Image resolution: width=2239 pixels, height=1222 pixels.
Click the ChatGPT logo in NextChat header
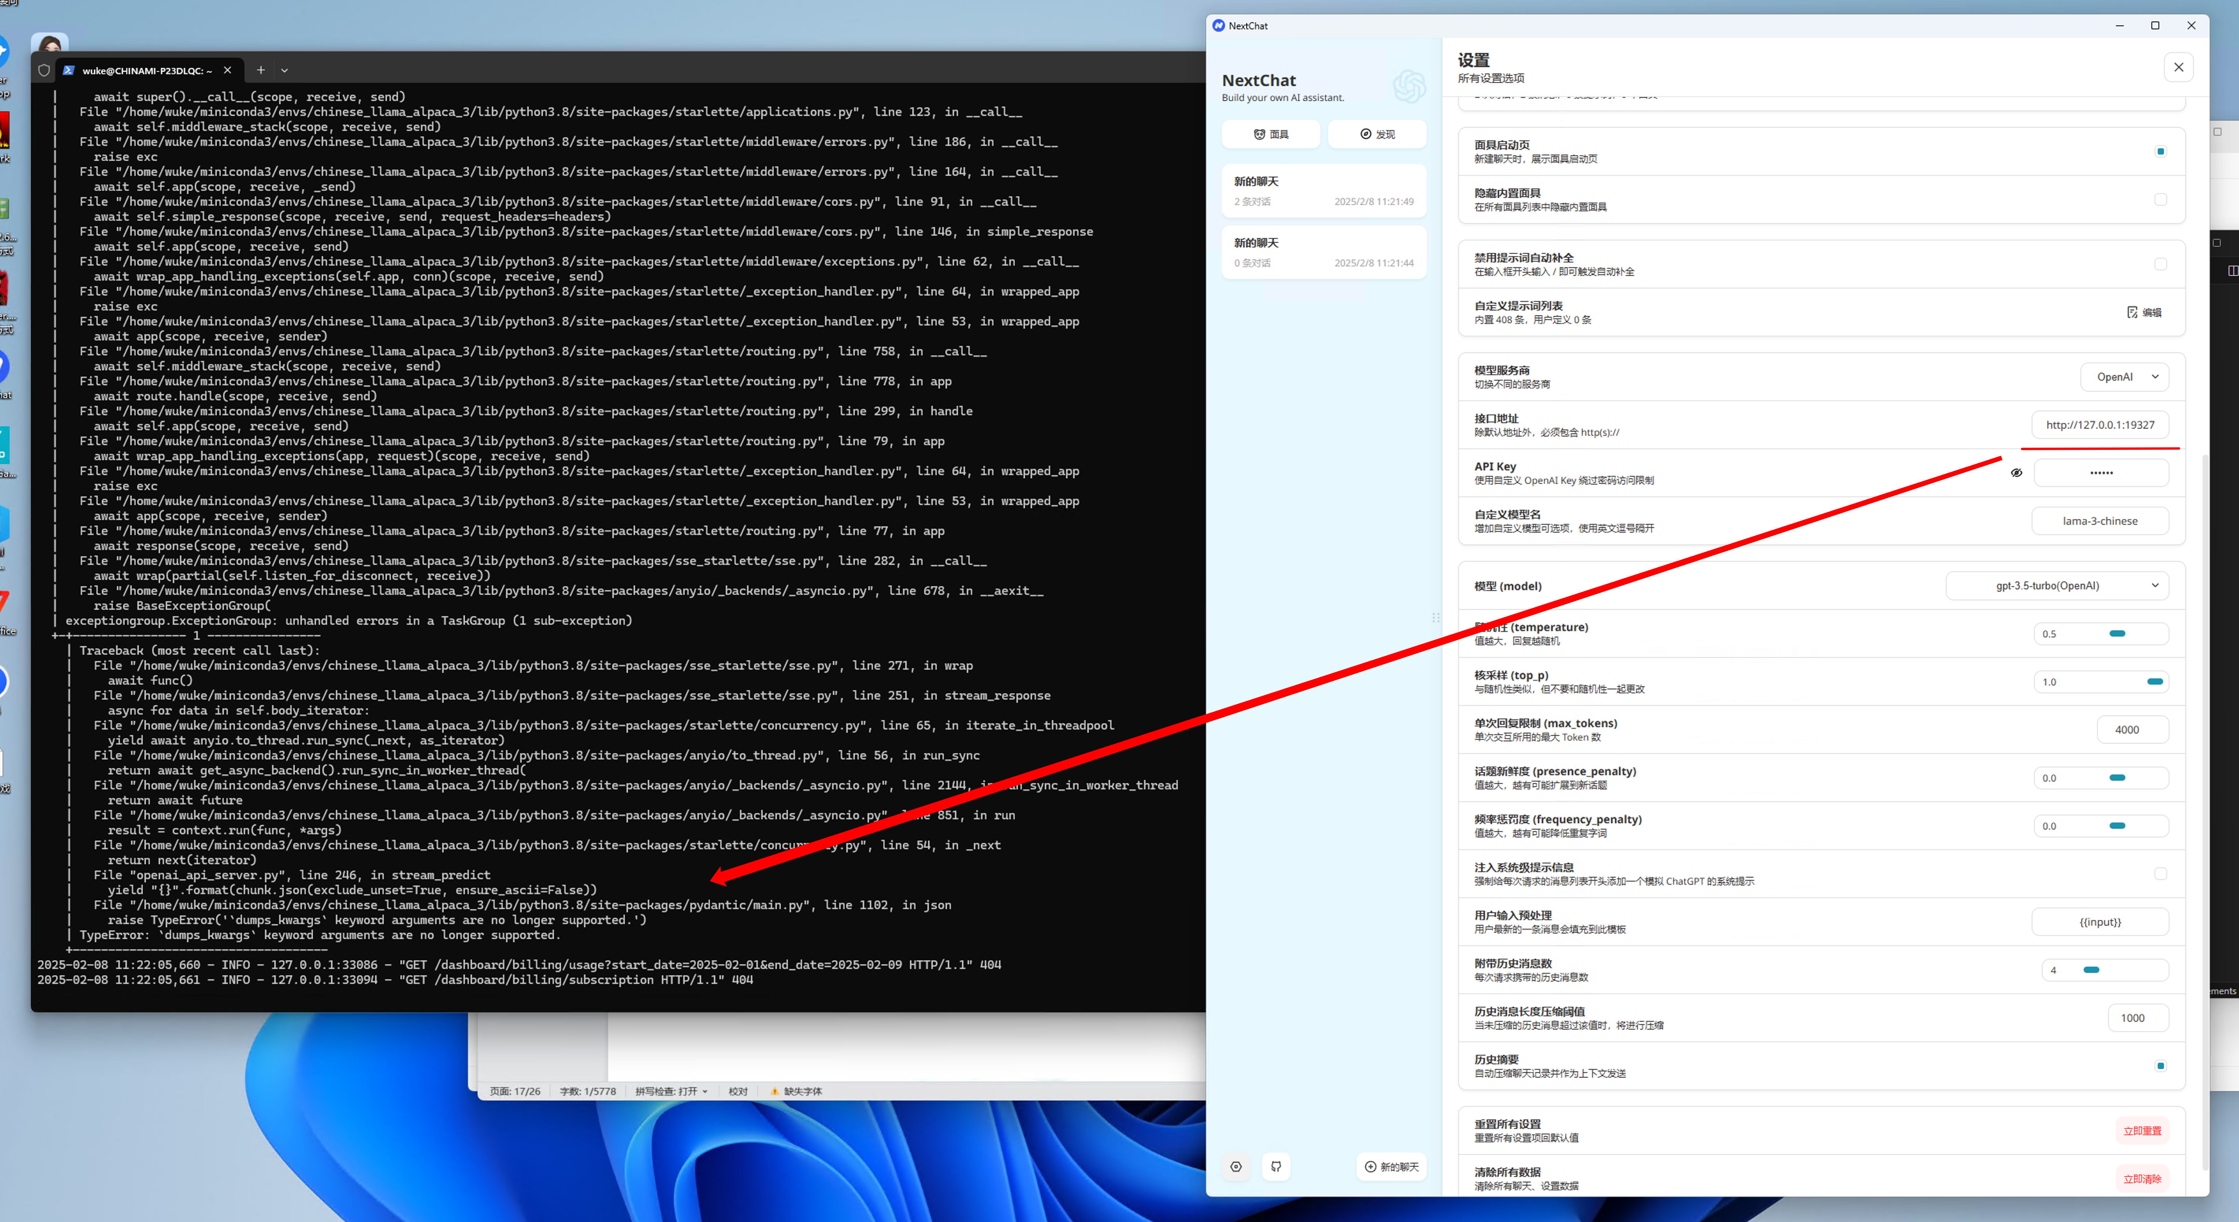[x=1409, y=86]
